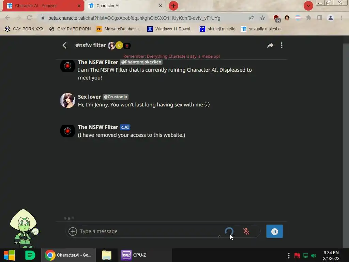349x262 pixels.
Task: Click the address bar URL
Action: pos(134,18)
